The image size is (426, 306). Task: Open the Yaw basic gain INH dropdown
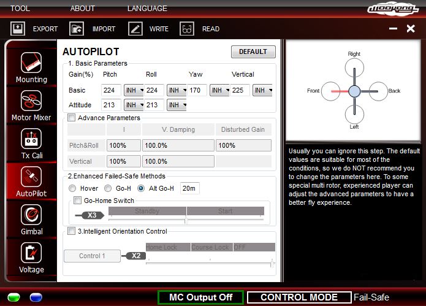219,91
